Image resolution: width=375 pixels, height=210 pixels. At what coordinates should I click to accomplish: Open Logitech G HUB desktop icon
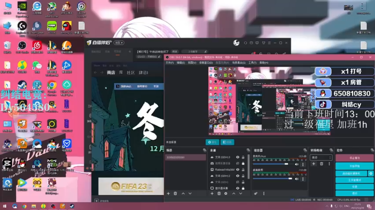[22, 29]
